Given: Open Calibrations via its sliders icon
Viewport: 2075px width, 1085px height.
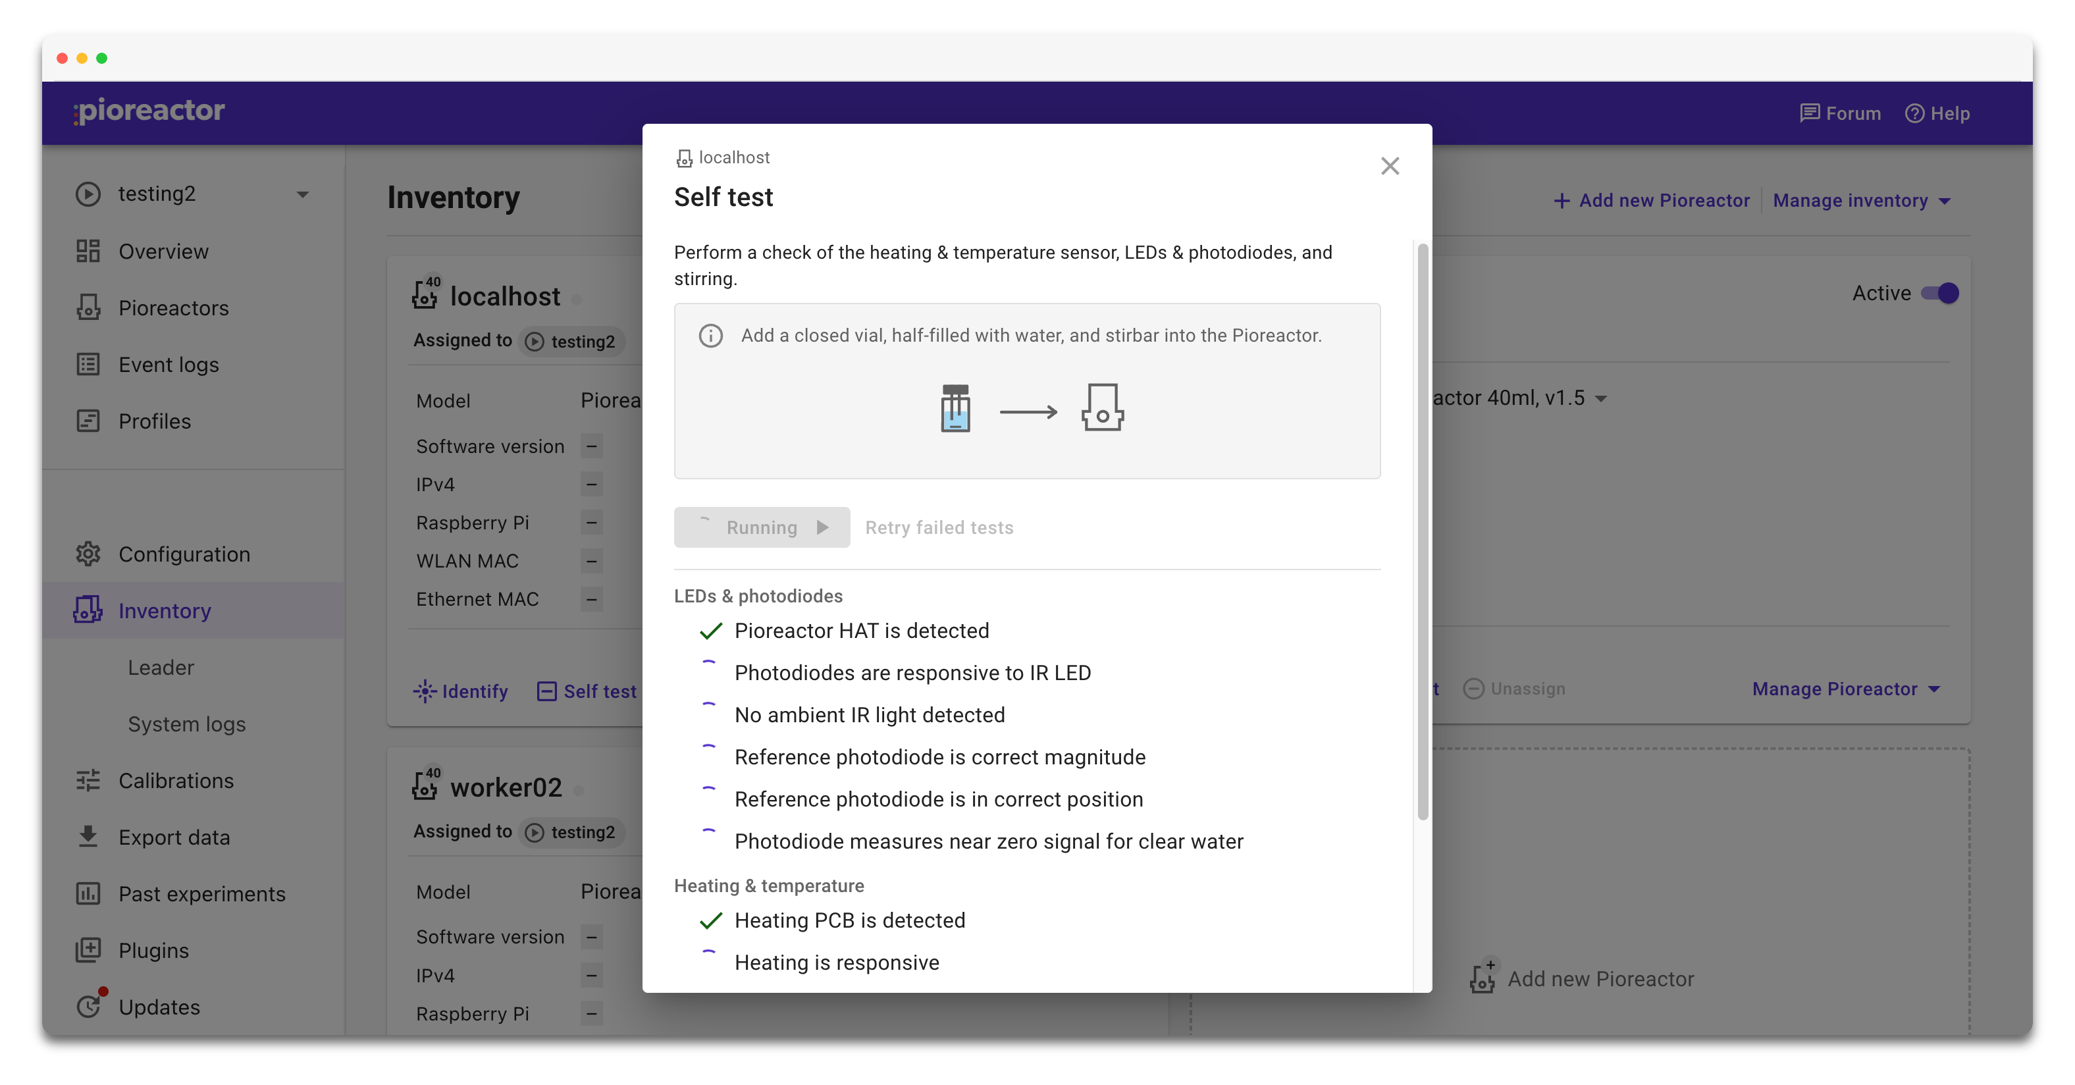Looking at the screenshot, I should 88,781.
